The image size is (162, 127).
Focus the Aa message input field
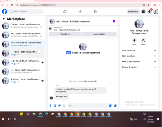tap(88, 106)
